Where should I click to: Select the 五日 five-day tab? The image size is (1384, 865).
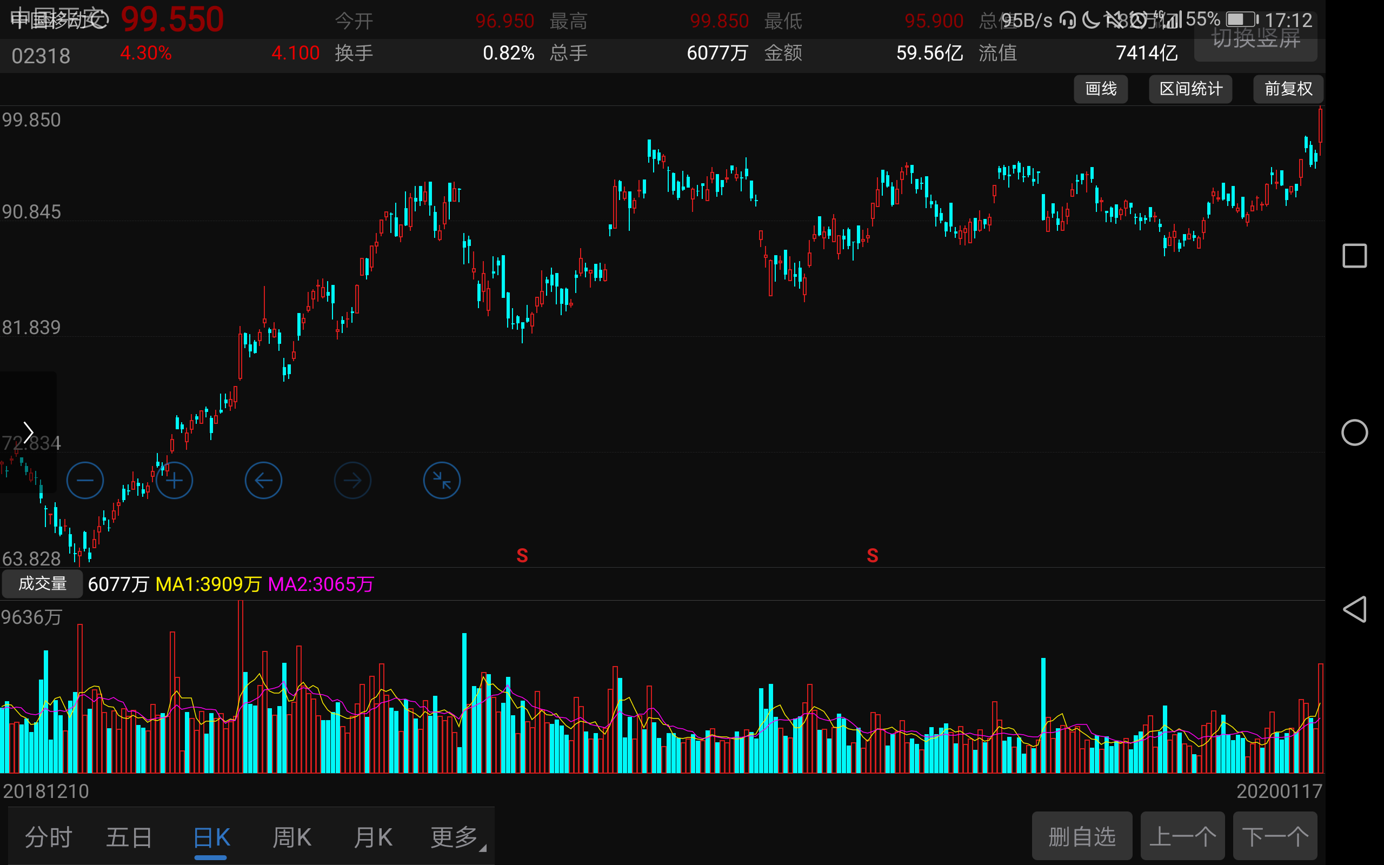(x=129, y=837)
